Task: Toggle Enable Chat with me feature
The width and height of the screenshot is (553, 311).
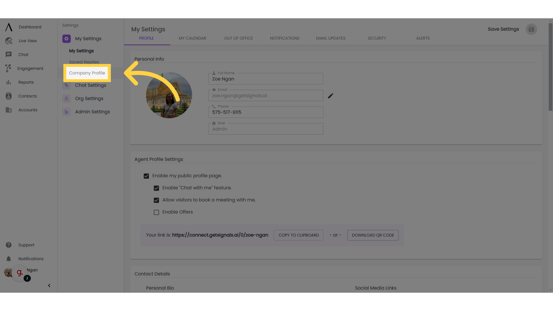Action: point(156,188)
